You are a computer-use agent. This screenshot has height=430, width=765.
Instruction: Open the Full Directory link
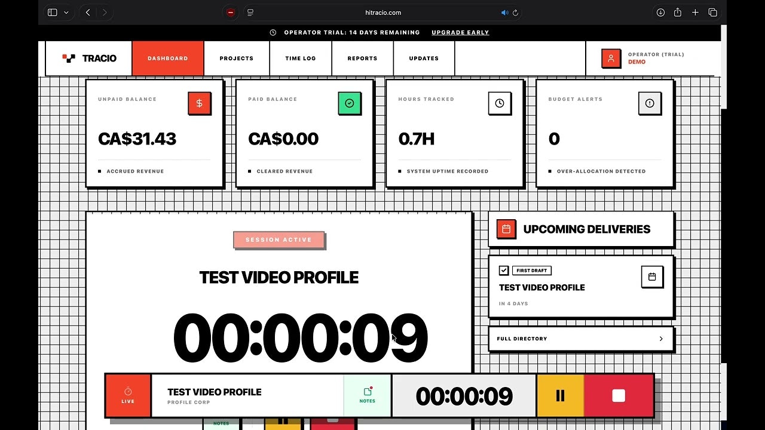581,339
